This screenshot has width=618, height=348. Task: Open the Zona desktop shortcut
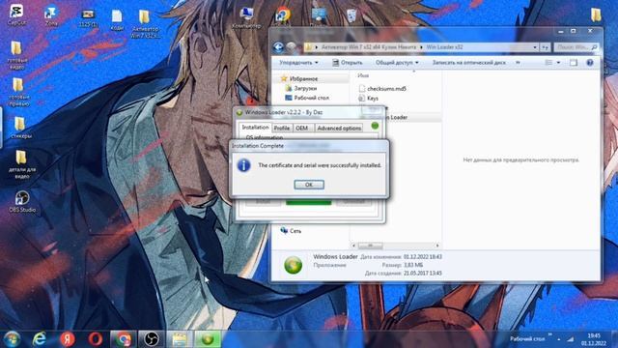tap(51, 14)
